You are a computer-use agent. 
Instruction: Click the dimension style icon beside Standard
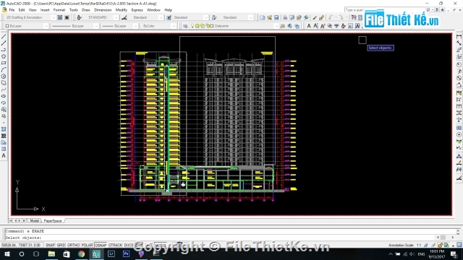coord(124,17)
